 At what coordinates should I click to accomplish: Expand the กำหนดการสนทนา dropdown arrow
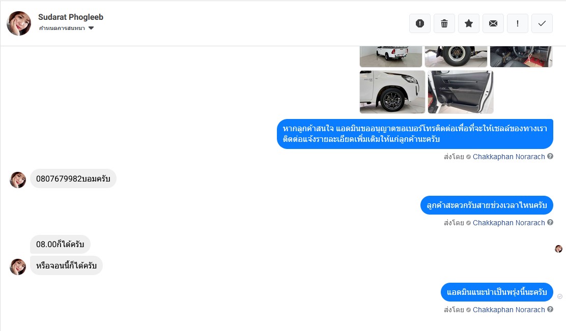91,28
